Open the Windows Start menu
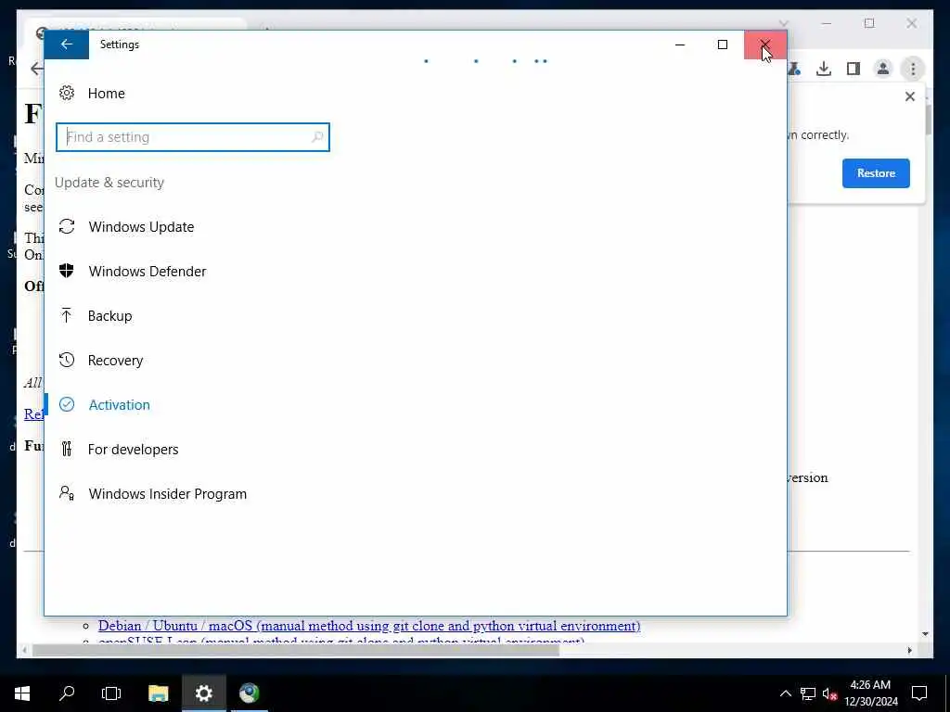950x712 pixels. tap(22, 693)
